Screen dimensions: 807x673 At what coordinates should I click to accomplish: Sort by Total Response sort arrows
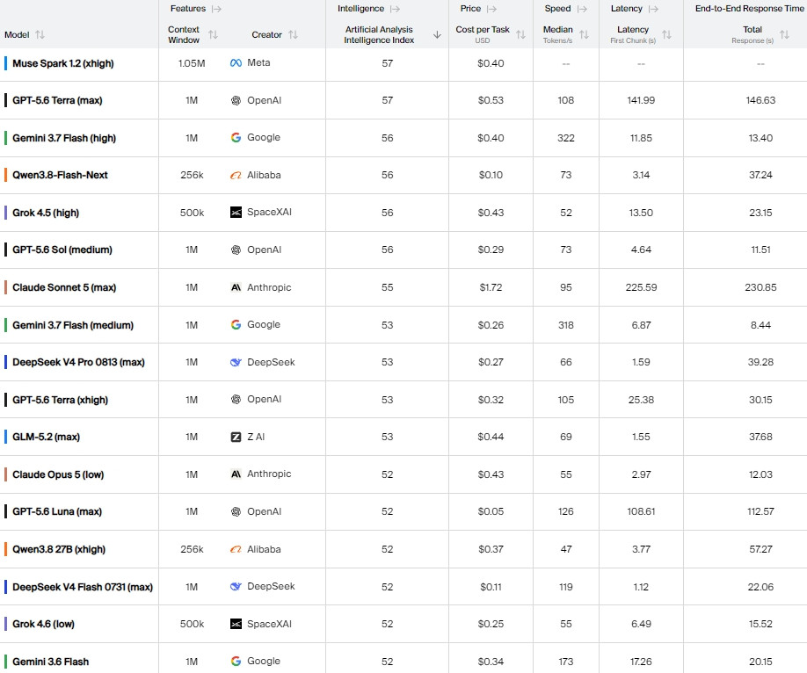point(784,34)
